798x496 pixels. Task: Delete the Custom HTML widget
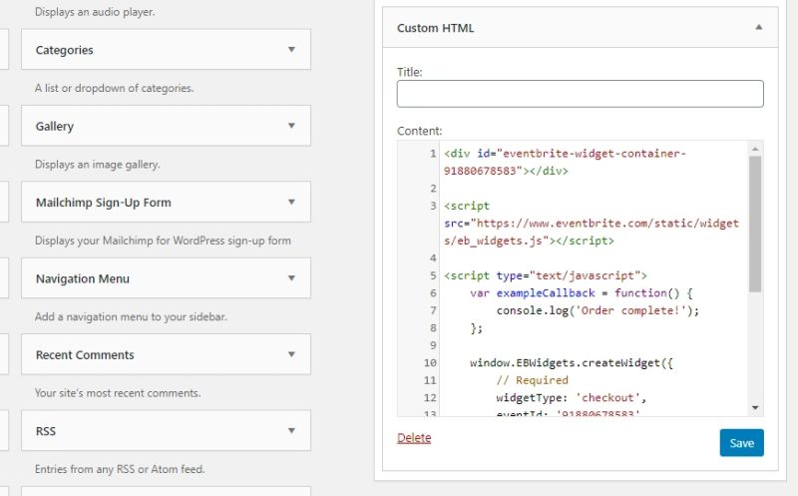(414, 438)
